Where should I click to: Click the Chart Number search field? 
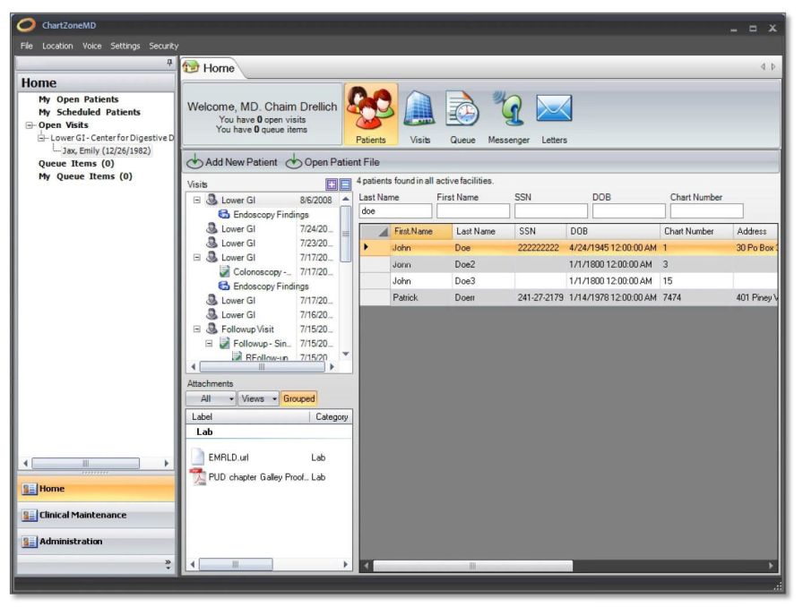pyautogui.click(x=707, y=211)
